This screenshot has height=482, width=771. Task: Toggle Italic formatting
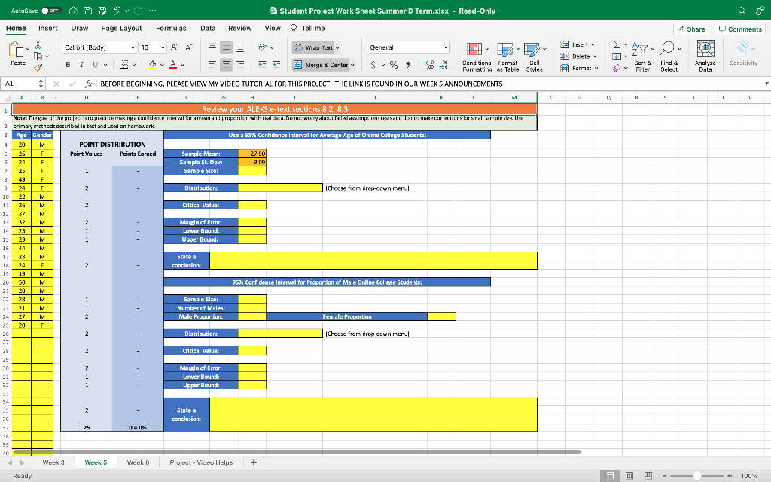tap(81, 65)
